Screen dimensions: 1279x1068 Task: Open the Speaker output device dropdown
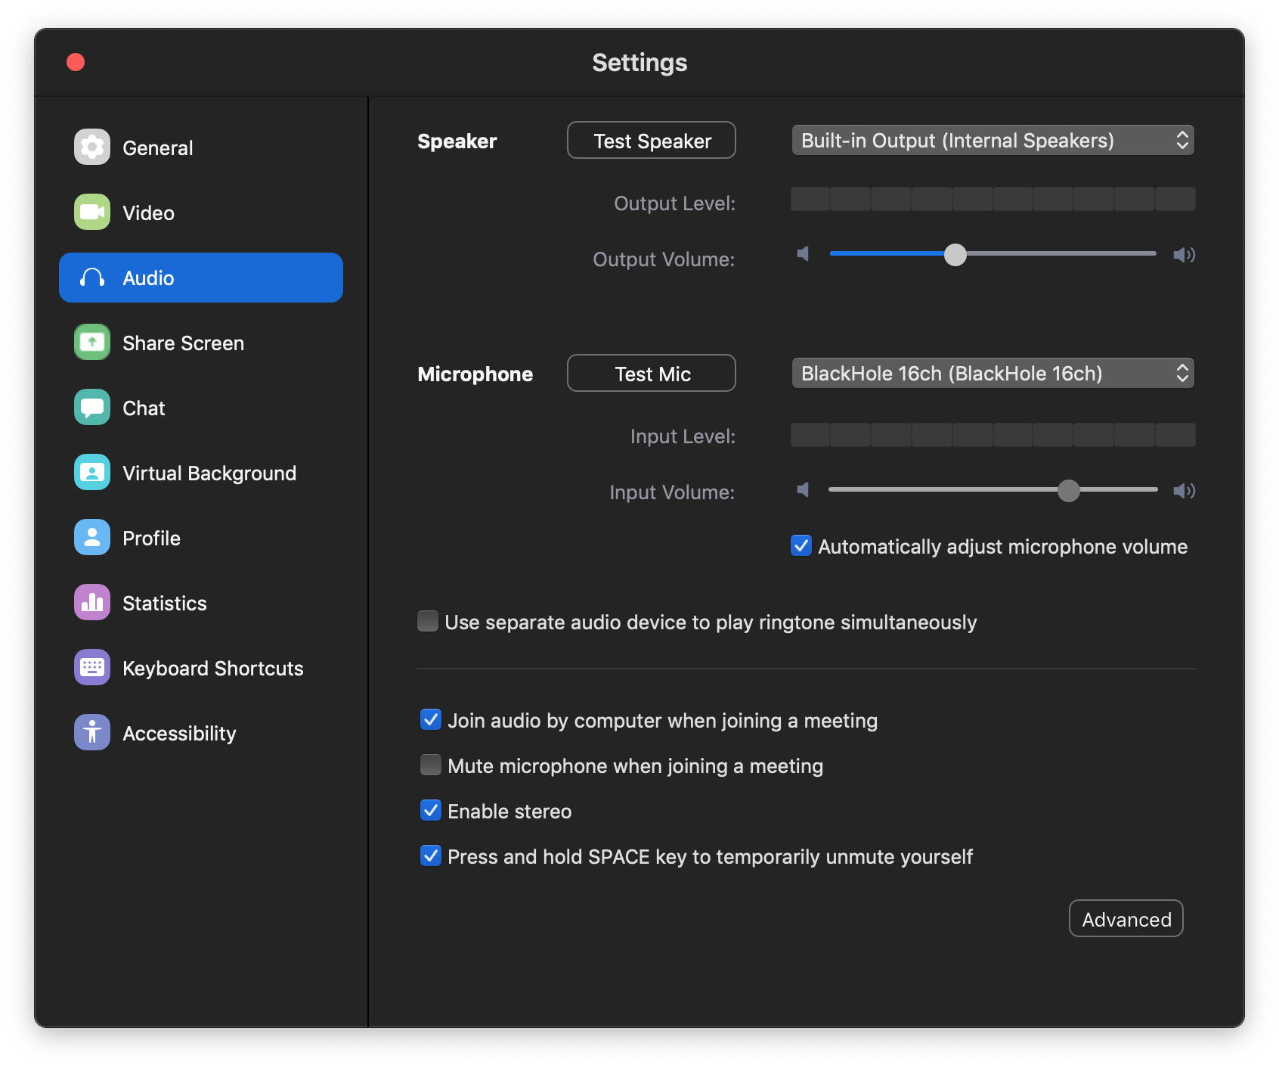click(x=993, y=141)
